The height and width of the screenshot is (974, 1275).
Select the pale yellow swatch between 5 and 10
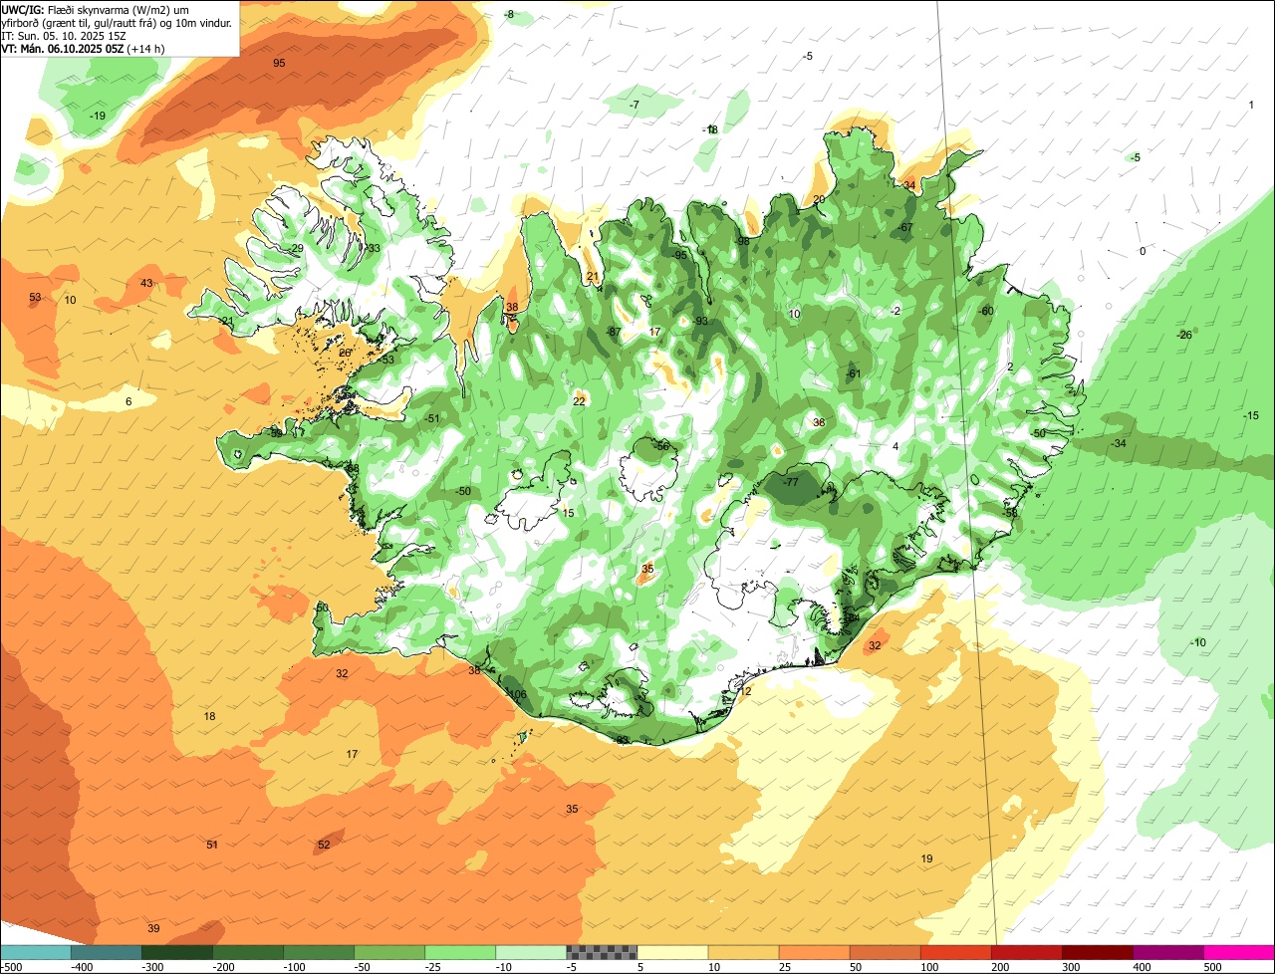coord(672,952)
